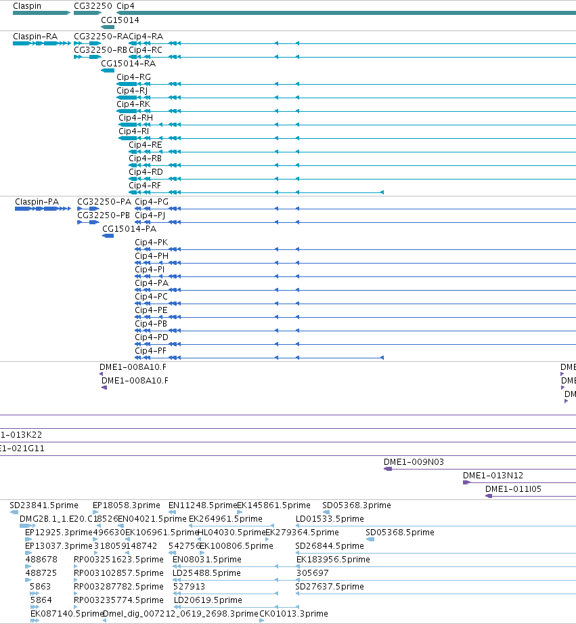
Task: Open the CG15014-PA protein label
Action: coord(129,229)
